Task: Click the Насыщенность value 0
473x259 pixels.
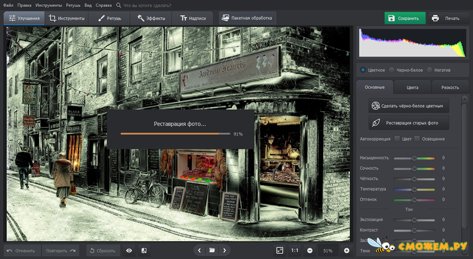Action: click(x=444, y=158)
